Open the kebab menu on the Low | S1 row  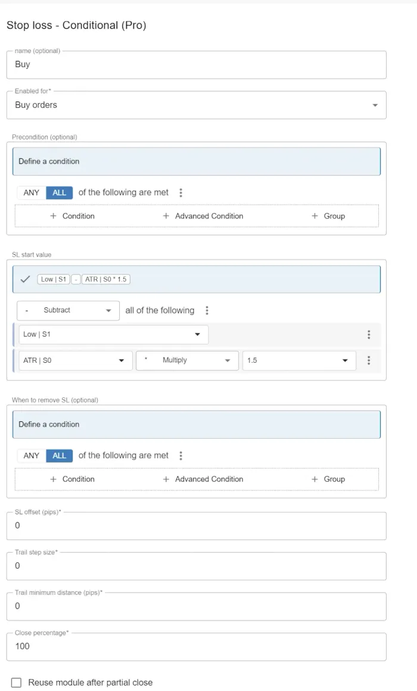coord(369,335)
